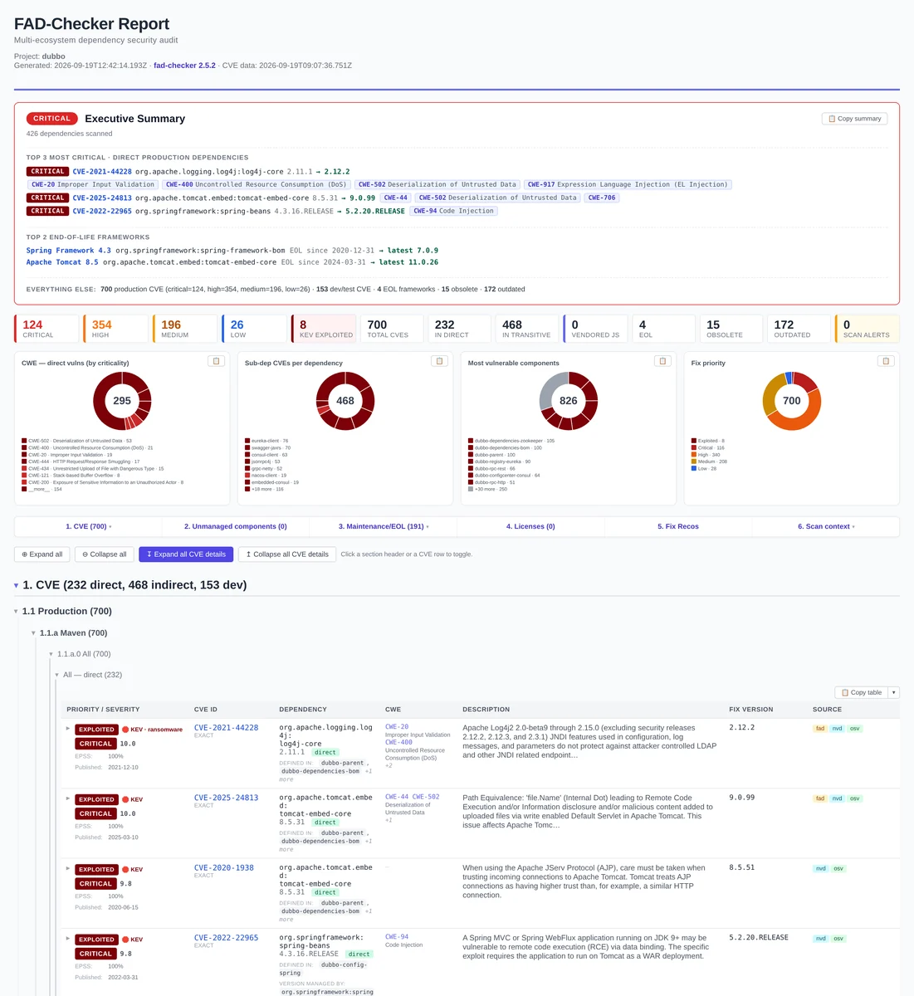914x996 pixels.
Task: Click the Copy summary button
Action: 854,119
